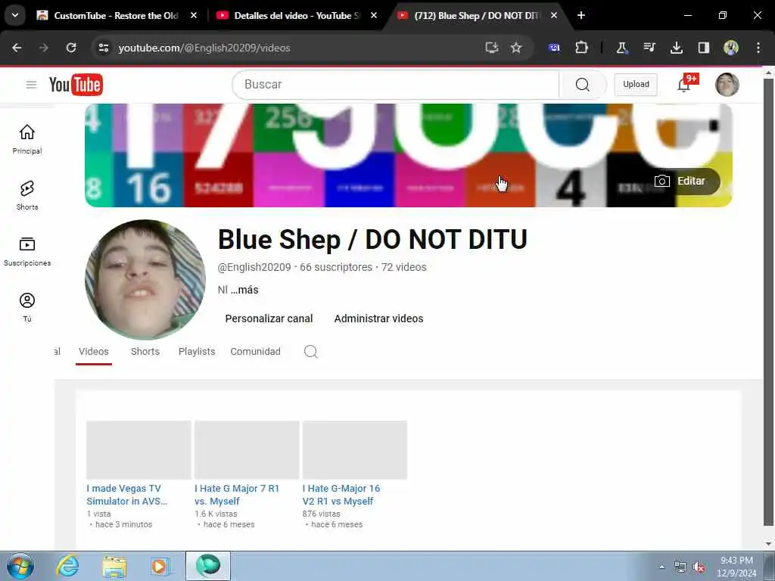Open the tab search dropdown arrow
Screen dimensions: 775x581
(x=15, y=15)
